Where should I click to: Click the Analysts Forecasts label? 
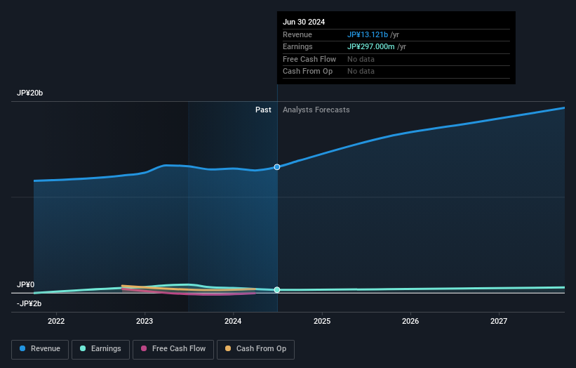(316, 110)
